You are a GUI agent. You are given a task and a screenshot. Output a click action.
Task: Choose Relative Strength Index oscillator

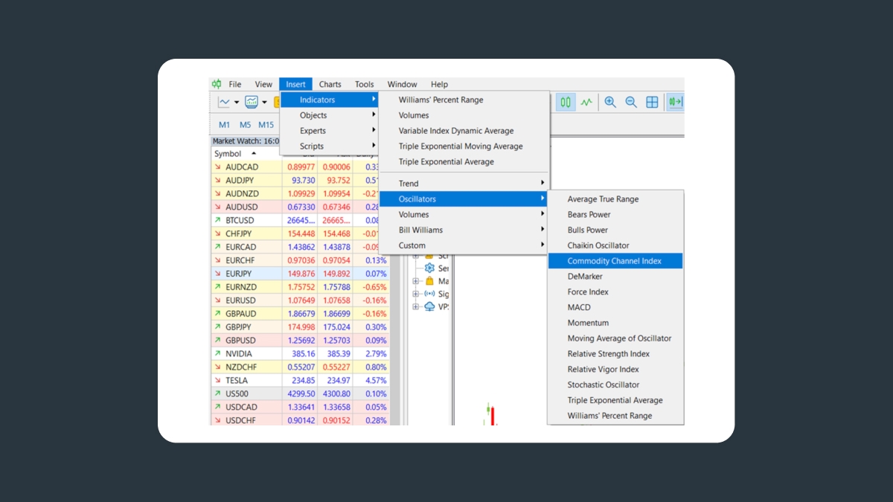608,354
